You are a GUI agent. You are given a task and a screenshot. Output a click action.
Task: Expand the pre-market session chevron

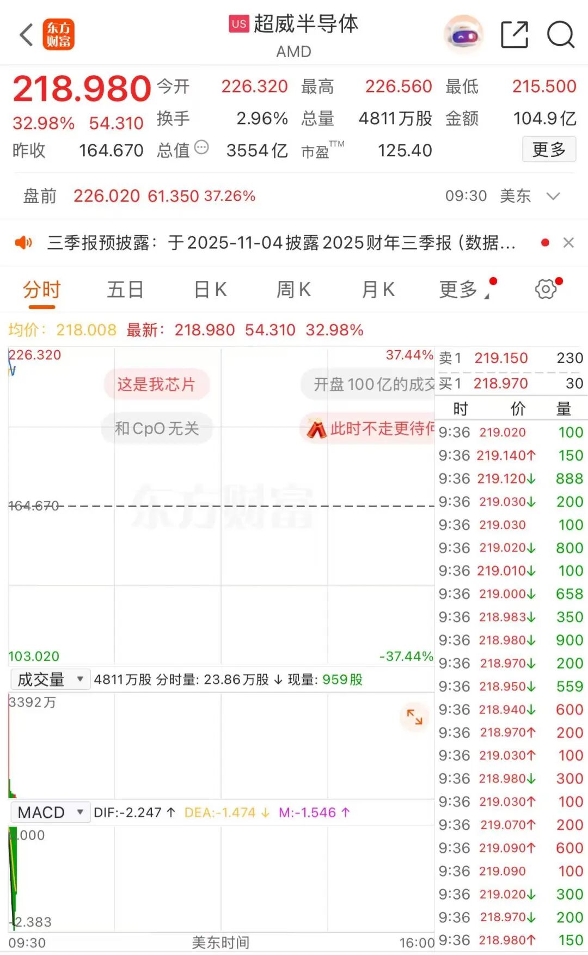(553, 196)
